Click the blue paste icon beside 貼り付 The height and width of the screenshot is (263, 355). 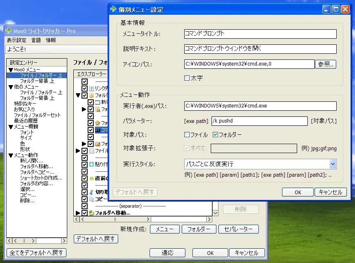(91, 164)
